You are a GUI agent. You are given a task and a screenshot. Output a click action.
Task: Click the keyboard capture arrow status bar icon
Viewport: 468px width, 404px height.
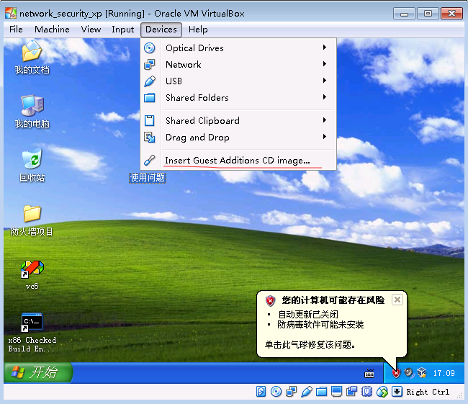click(x=397, y=392)
